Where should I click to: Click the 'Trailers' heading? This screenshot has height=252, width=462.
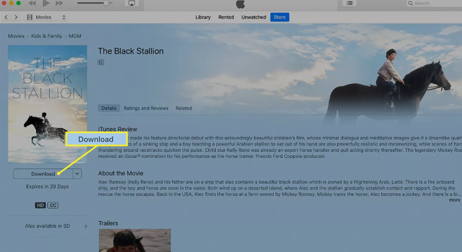tap(108, 223)
